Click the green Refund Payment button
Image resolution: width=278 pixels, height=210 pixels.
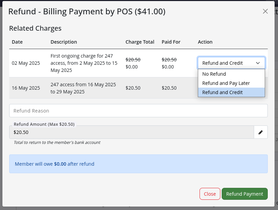pos(245,194)
